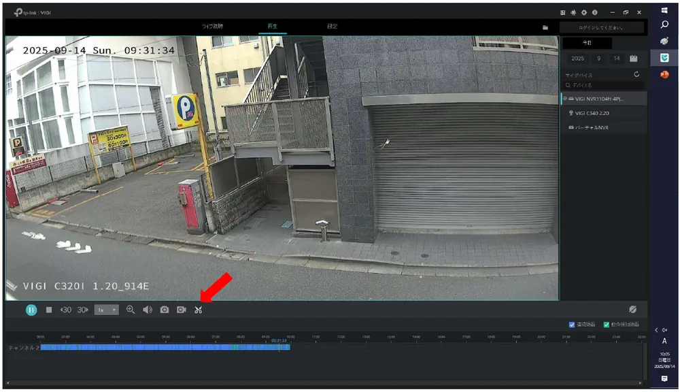Image resolution: width=680 pixels, height=392 pixels.
Task: Open the Windows Start menu
Action: point(664,10)
